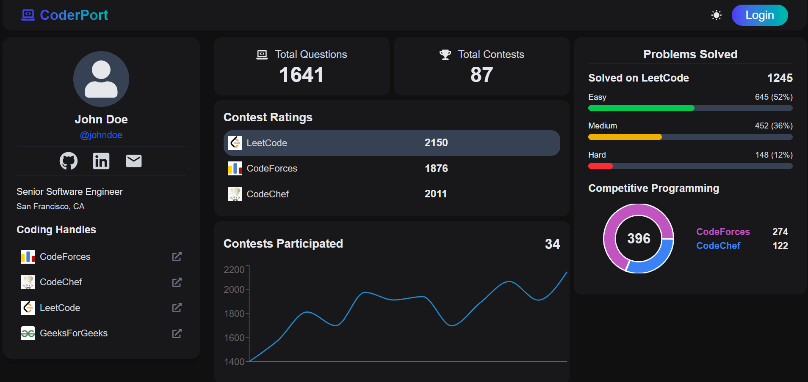The image size is (808, 382).
Task: Click the CoderPort brand name
Action: click(74, 15)
